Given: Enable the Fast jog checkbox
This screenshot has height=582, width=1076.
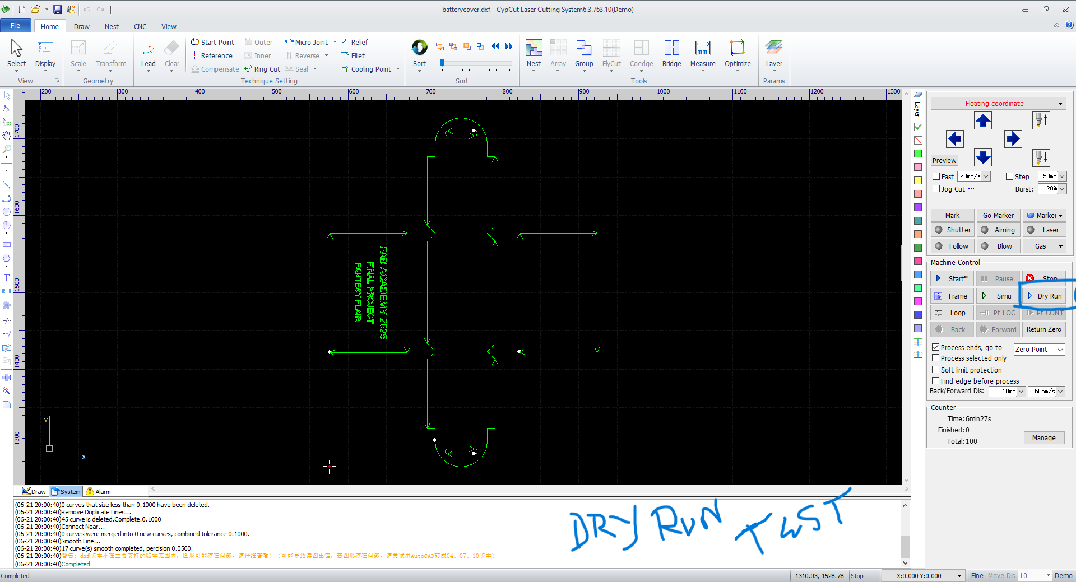Looking at the screenshot, I should (936, 176).
